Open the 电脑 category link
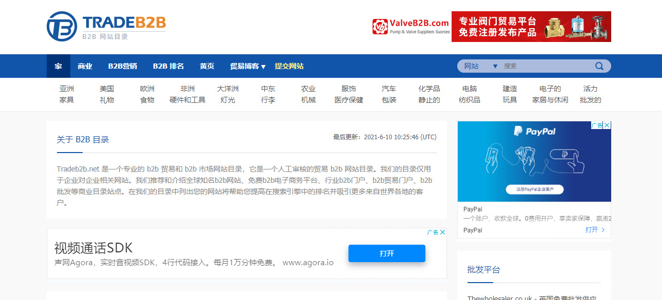 pos(470,89)
